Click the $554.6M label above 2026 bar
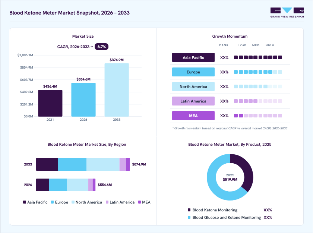The height and width of the screenshot is (233, 313). [83, 79]
